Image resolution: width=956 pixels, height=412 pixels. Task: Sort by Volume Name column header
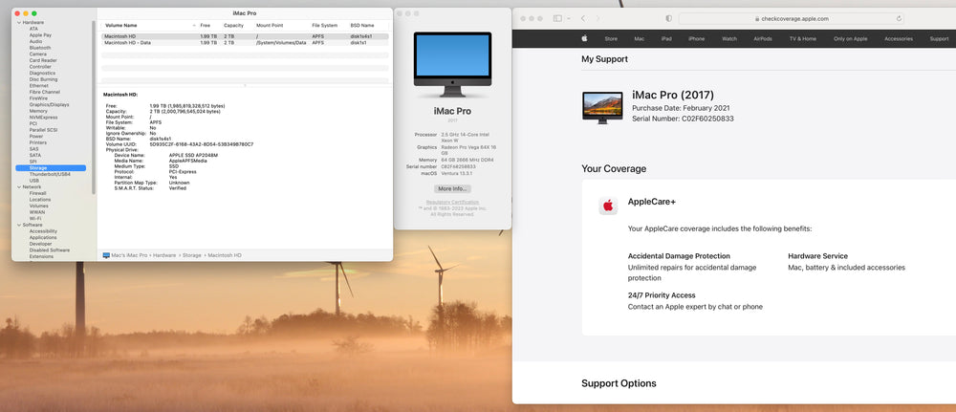pyautogui.click(x=120, y=26)
